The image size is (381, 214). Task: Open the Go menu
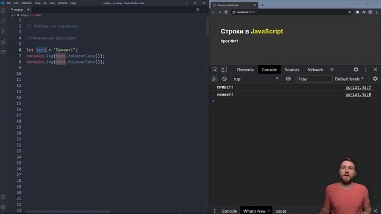[x=45, y=3]
